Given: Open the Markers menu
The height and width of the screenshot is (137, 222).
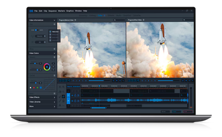Looking at the screenshot, I should [61, 11].
